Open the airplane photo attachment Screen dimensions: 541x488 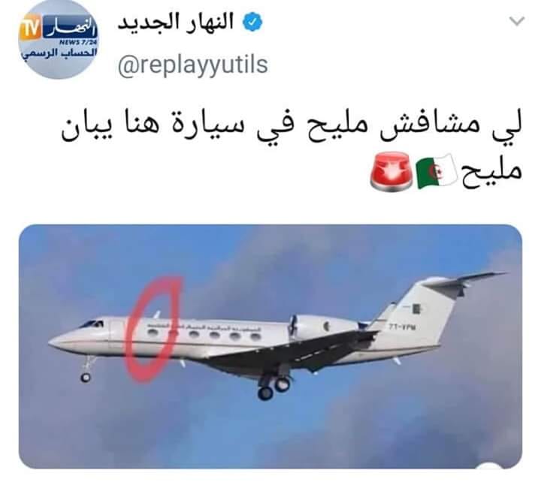pos(270,346)
